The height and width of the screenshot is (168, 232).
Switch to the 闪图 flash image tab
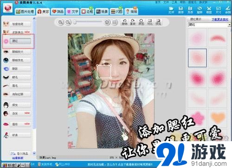coord(116,12)
